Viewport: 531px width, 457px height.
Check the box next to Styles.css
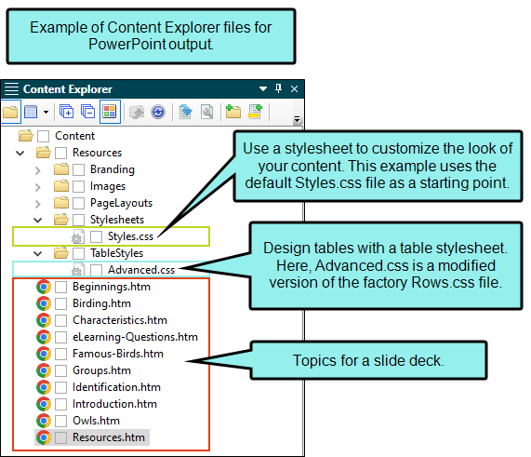pyautogui.click(x=96, y=236)
